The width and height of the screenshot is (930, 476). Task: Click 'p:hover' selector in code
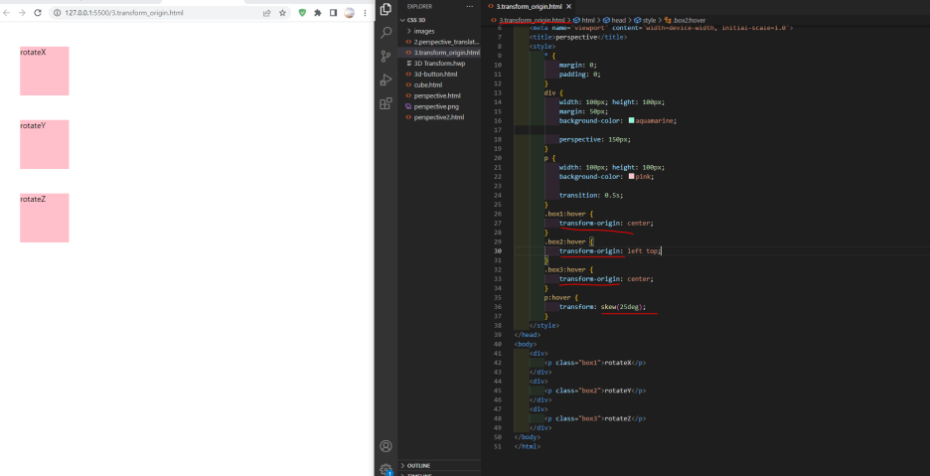click(557, 297)
